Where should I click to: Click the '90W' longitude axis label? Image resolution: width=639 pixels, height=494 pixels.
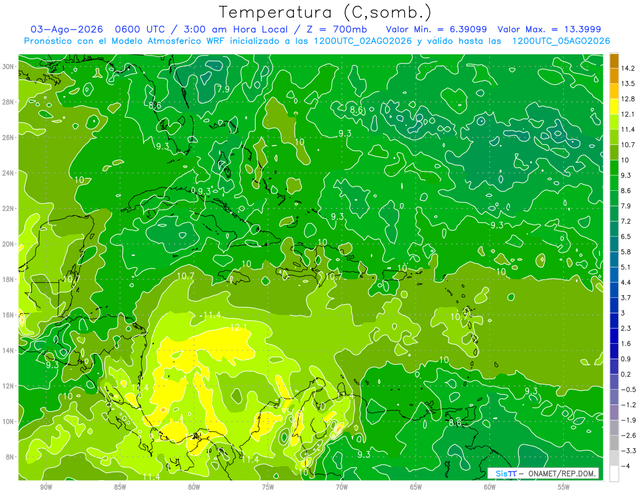[x=46, y=487]
